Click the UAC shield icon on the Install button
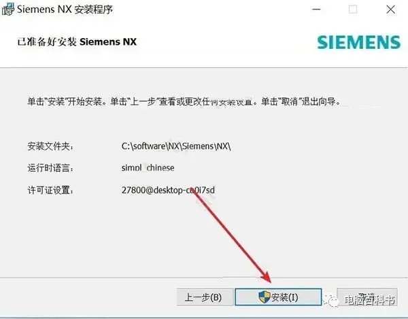This screenshot has width=408, height=319. (265, 297)
